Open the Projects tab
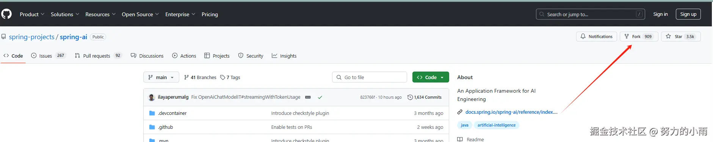 pos(217,56)
